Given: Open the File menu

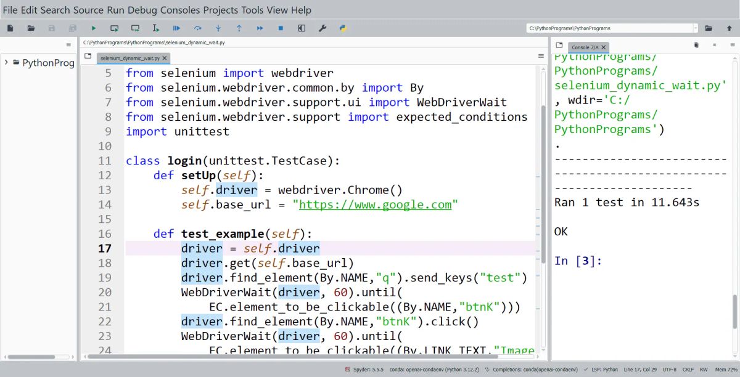Looking at the screenshot, I should click(10, 10).
